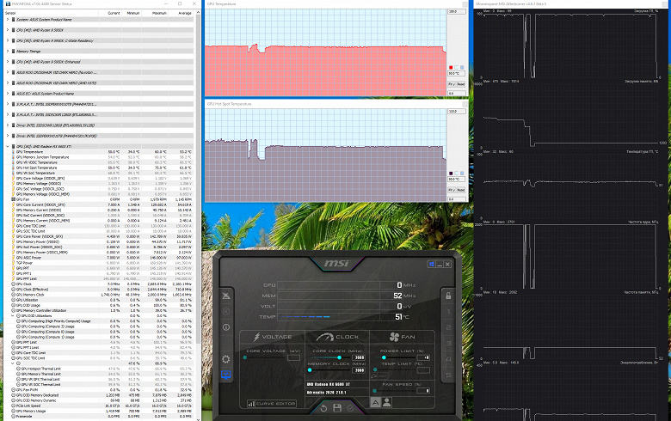Save current settings with floppy disk icon

pyautogui.click(x=337, y=408)
